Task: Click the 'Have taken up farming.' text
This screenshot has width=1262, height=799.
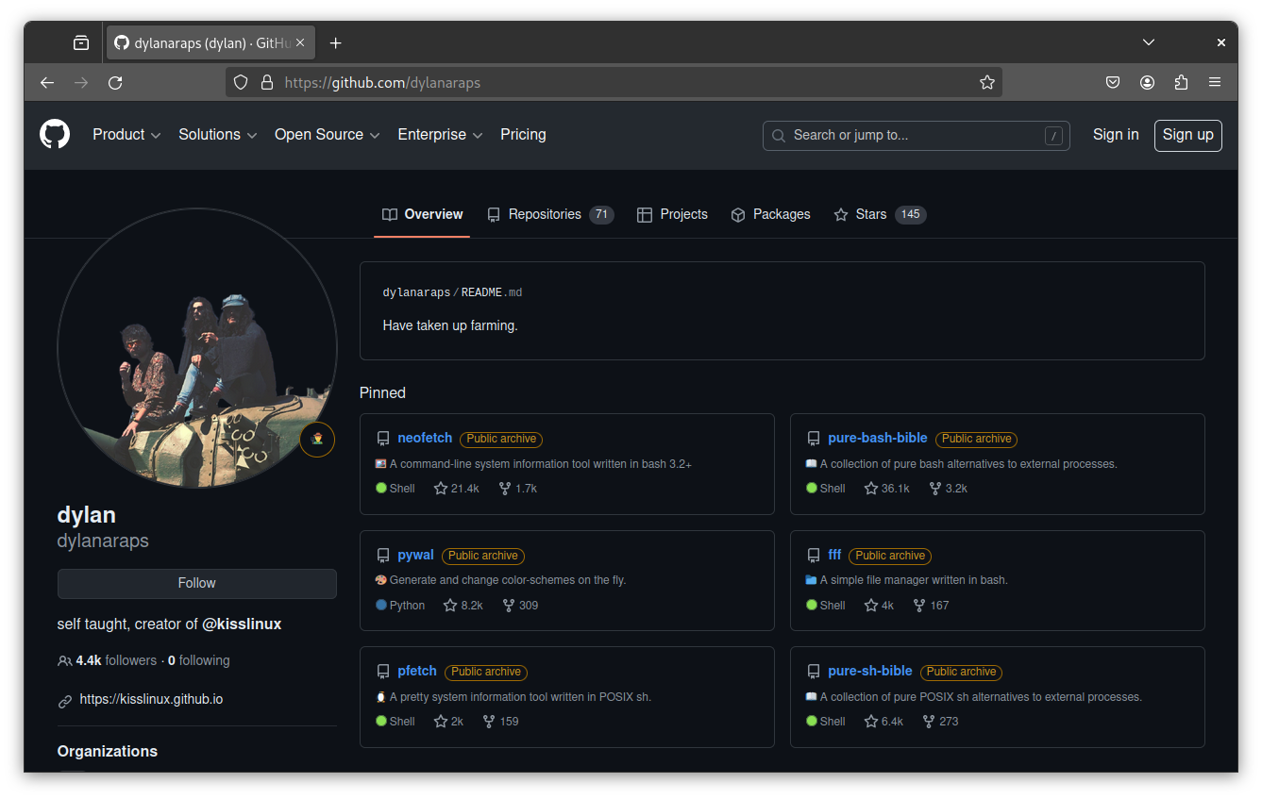Action: 450,325
